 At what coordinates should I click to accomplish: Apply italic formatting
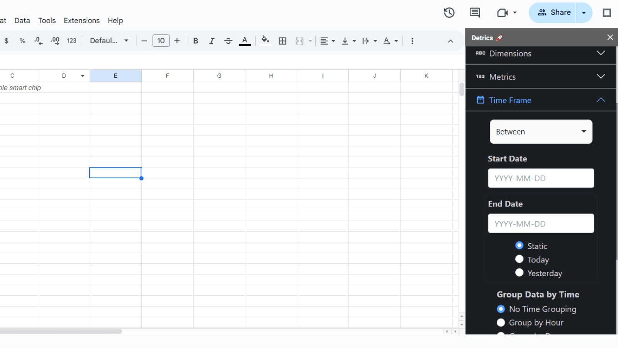(212, 41)
